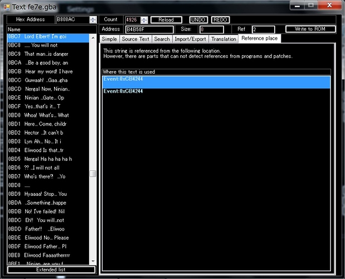Click the Hex Address input field
Screen dimensions: 345x279
click(x=72, y=20)
